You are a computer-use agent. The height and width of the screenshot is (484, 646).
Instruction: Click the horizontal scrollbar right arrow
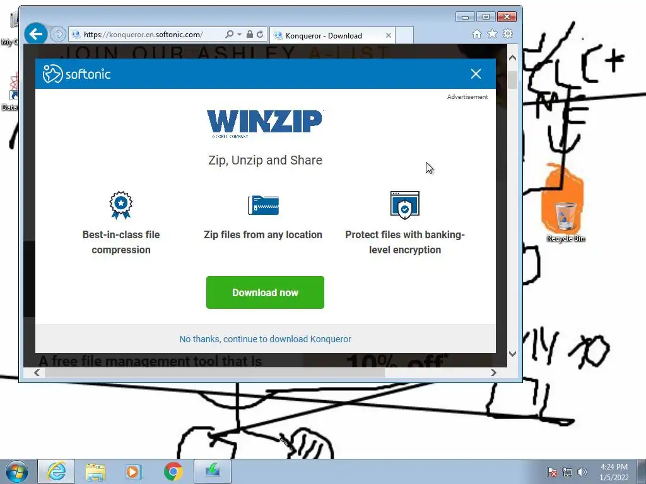493,373
